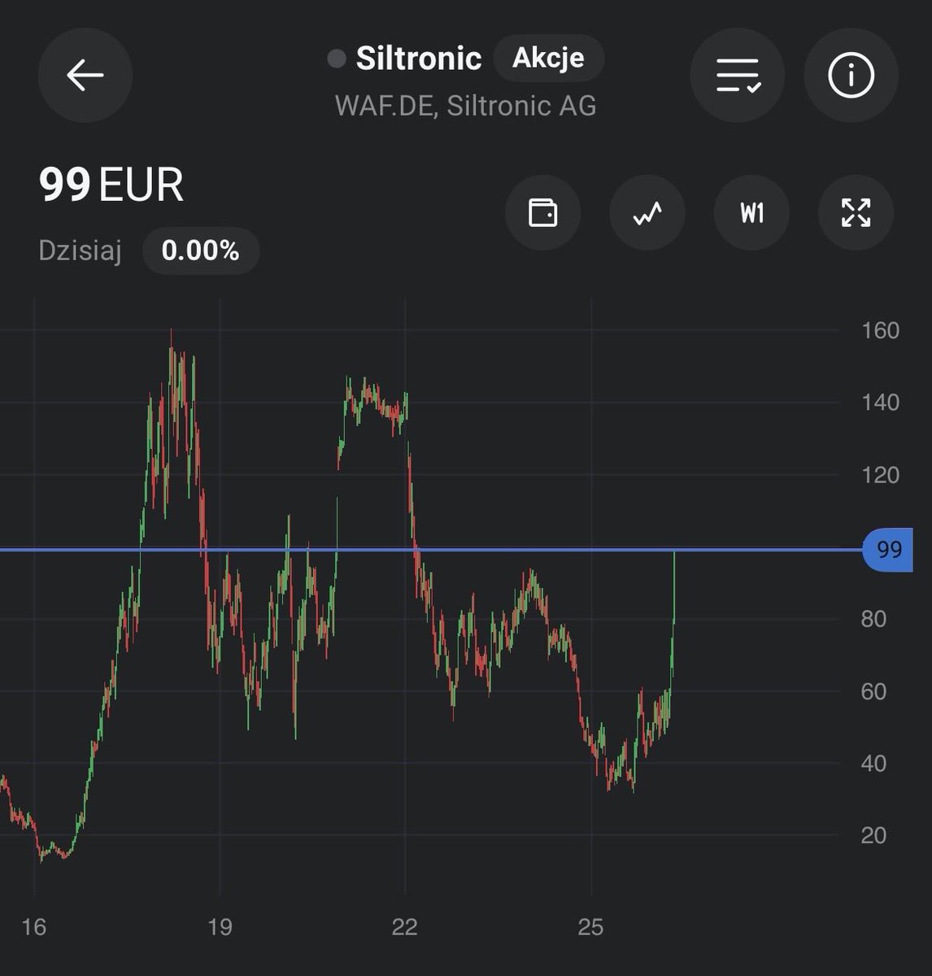Tap the 160 price axis label
This screenshot has height=976, width=932.
[880, 330]
